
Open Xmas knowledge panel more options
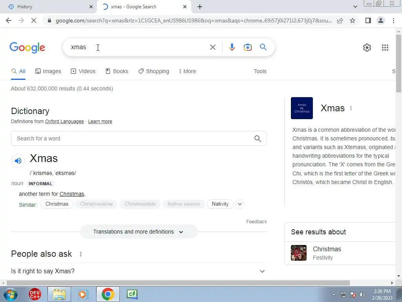[351, 109]
